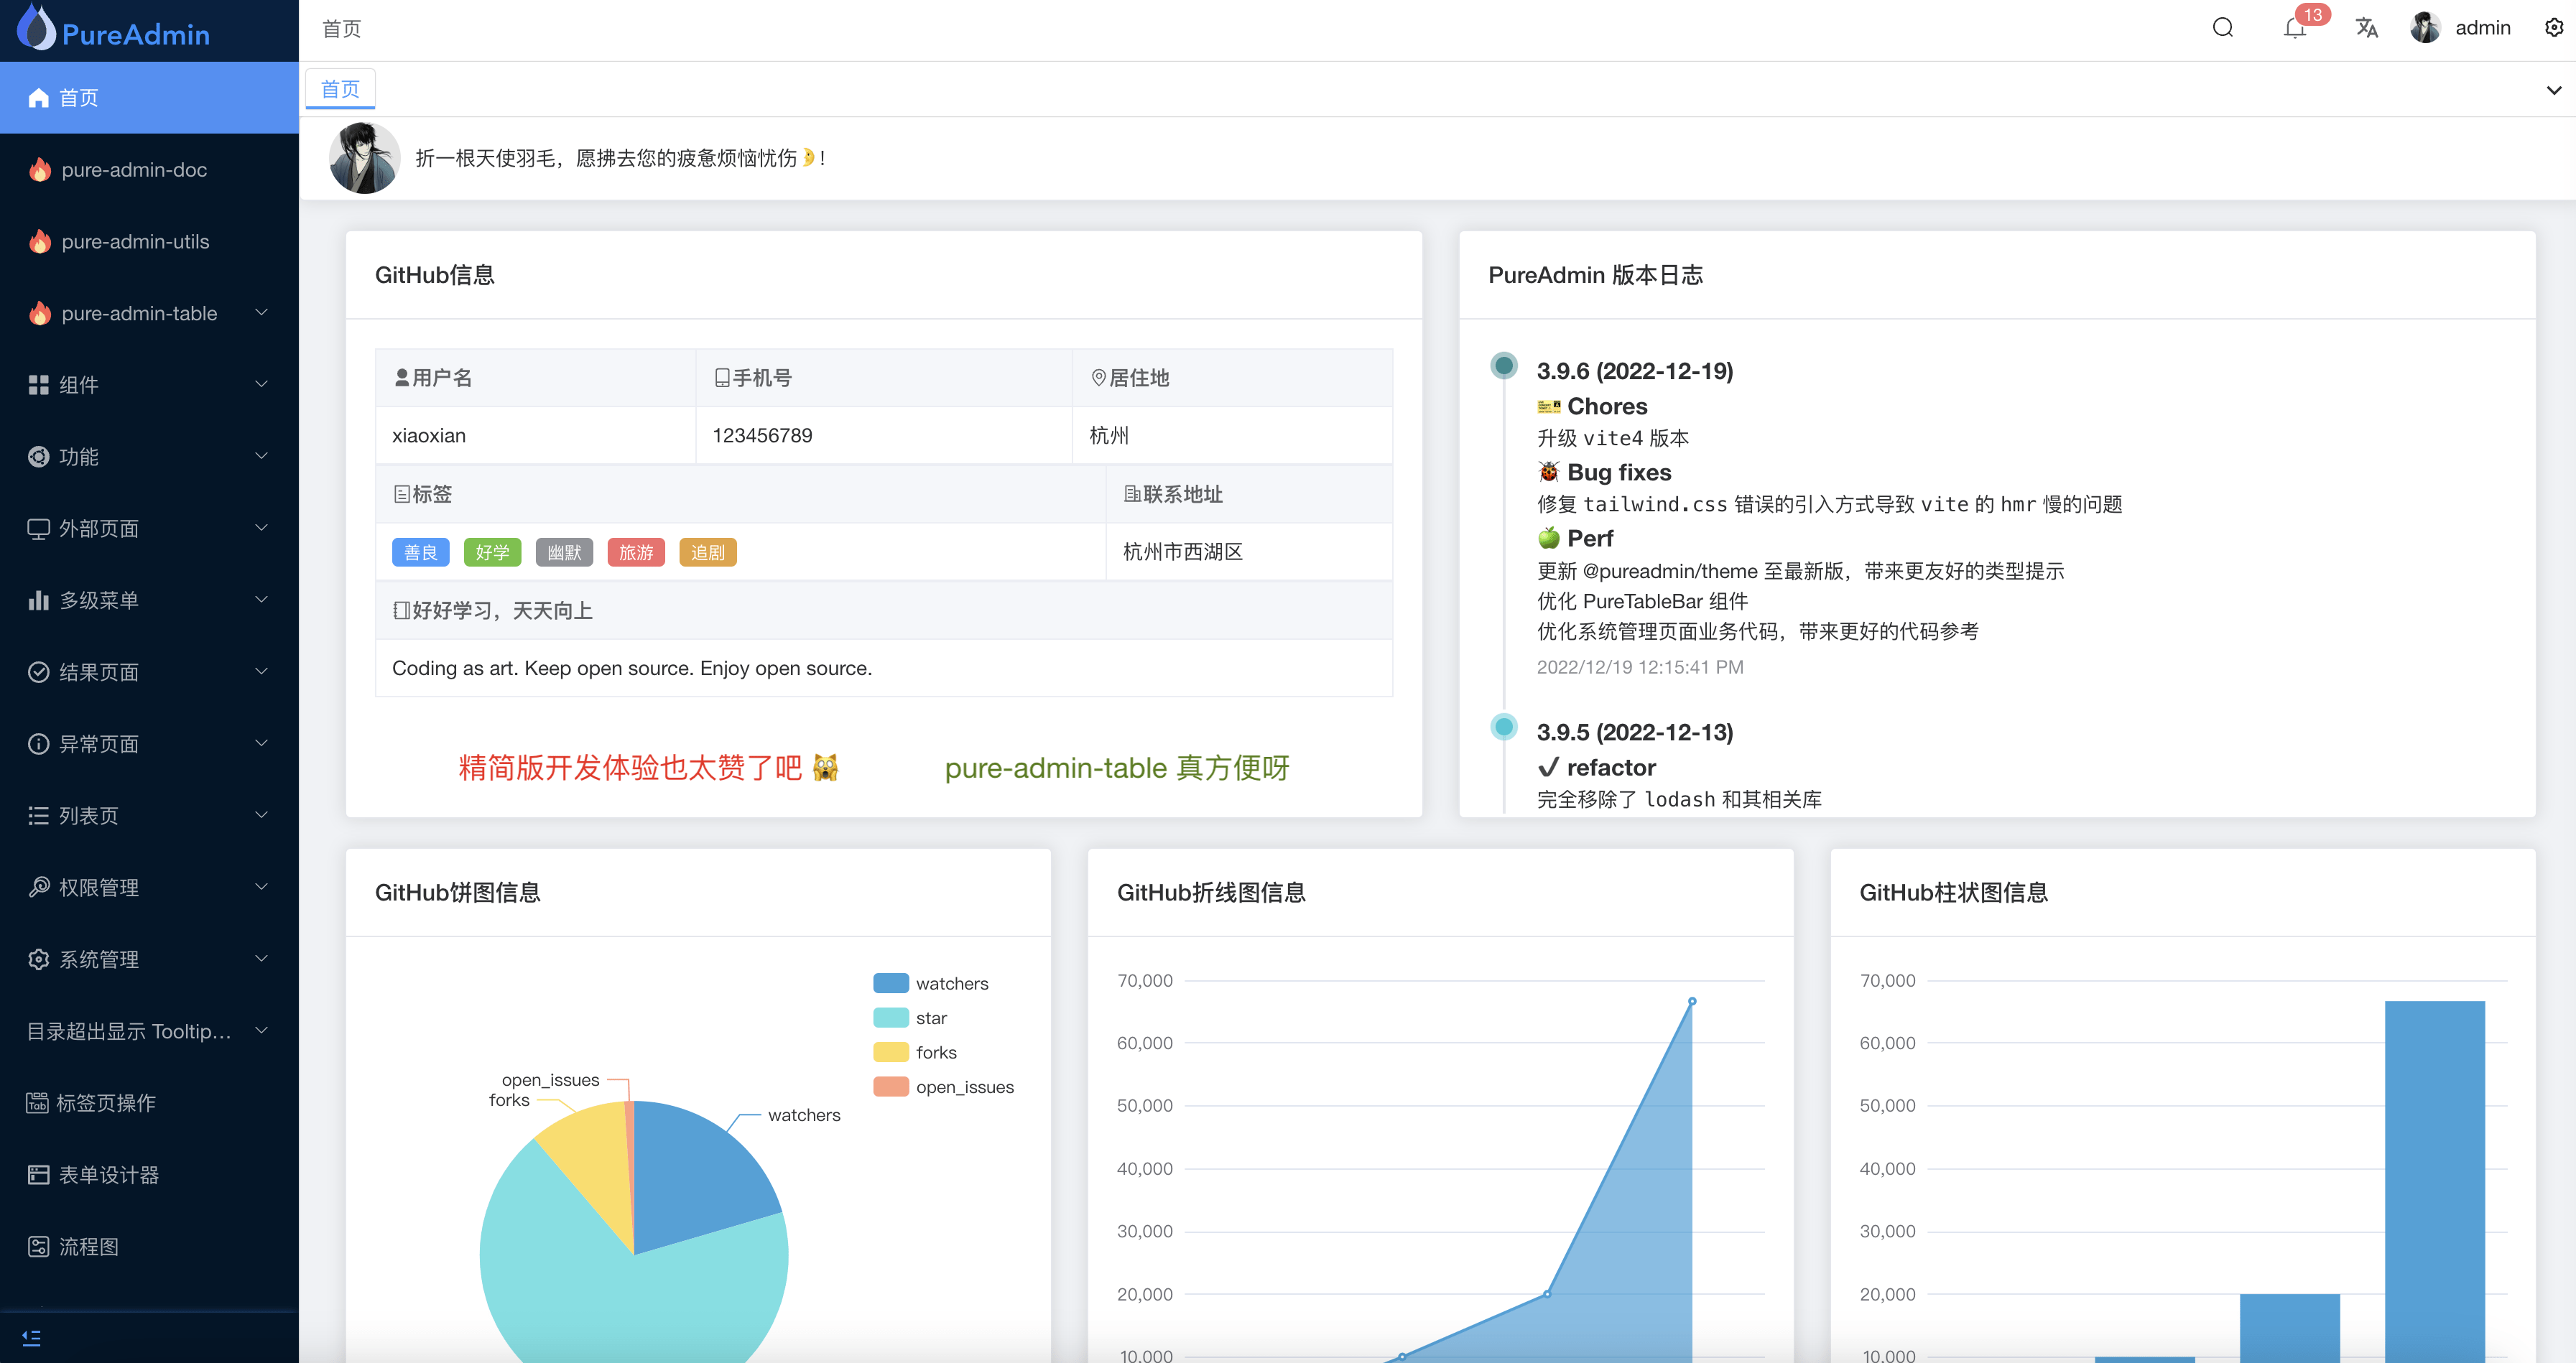This screenshot has height=1363, width=2576.
Task: Click the language translation icon
Action: (2366, 28)
